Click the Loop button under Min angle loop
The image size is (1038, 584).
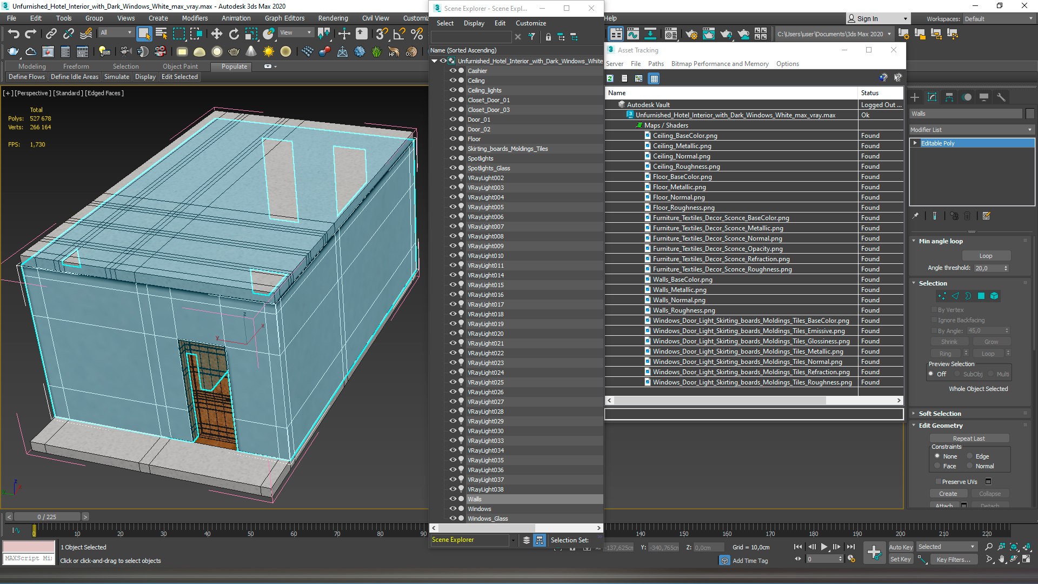986,256
